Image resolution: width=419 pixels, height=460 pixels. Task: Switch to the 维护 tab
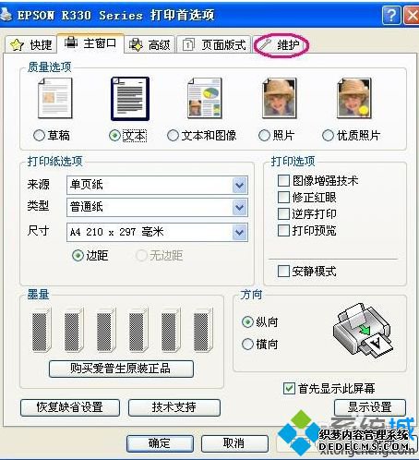[281, 45]
